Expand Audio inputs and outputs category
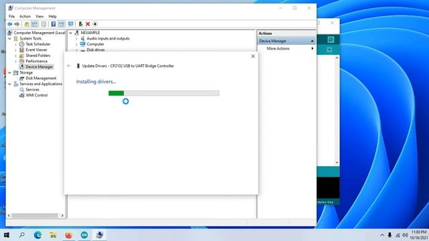Image resolution: width=429 pixels, height=241 pixels. pos(76,39)
